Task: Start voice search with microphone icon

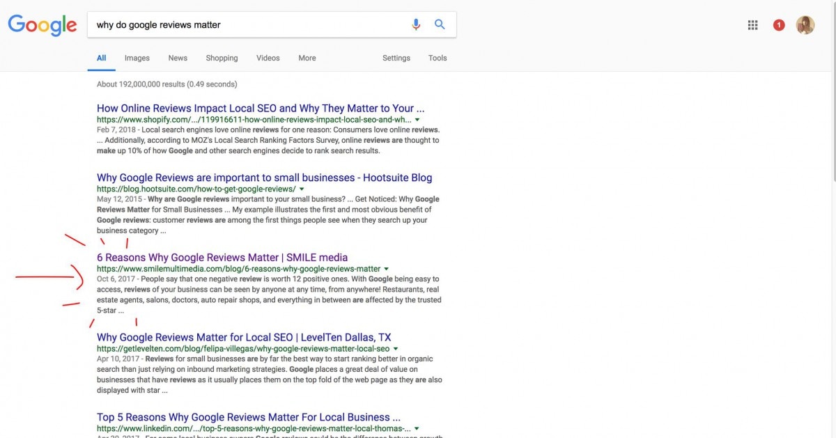Action: pyautogui.click(x=416, y=24)
